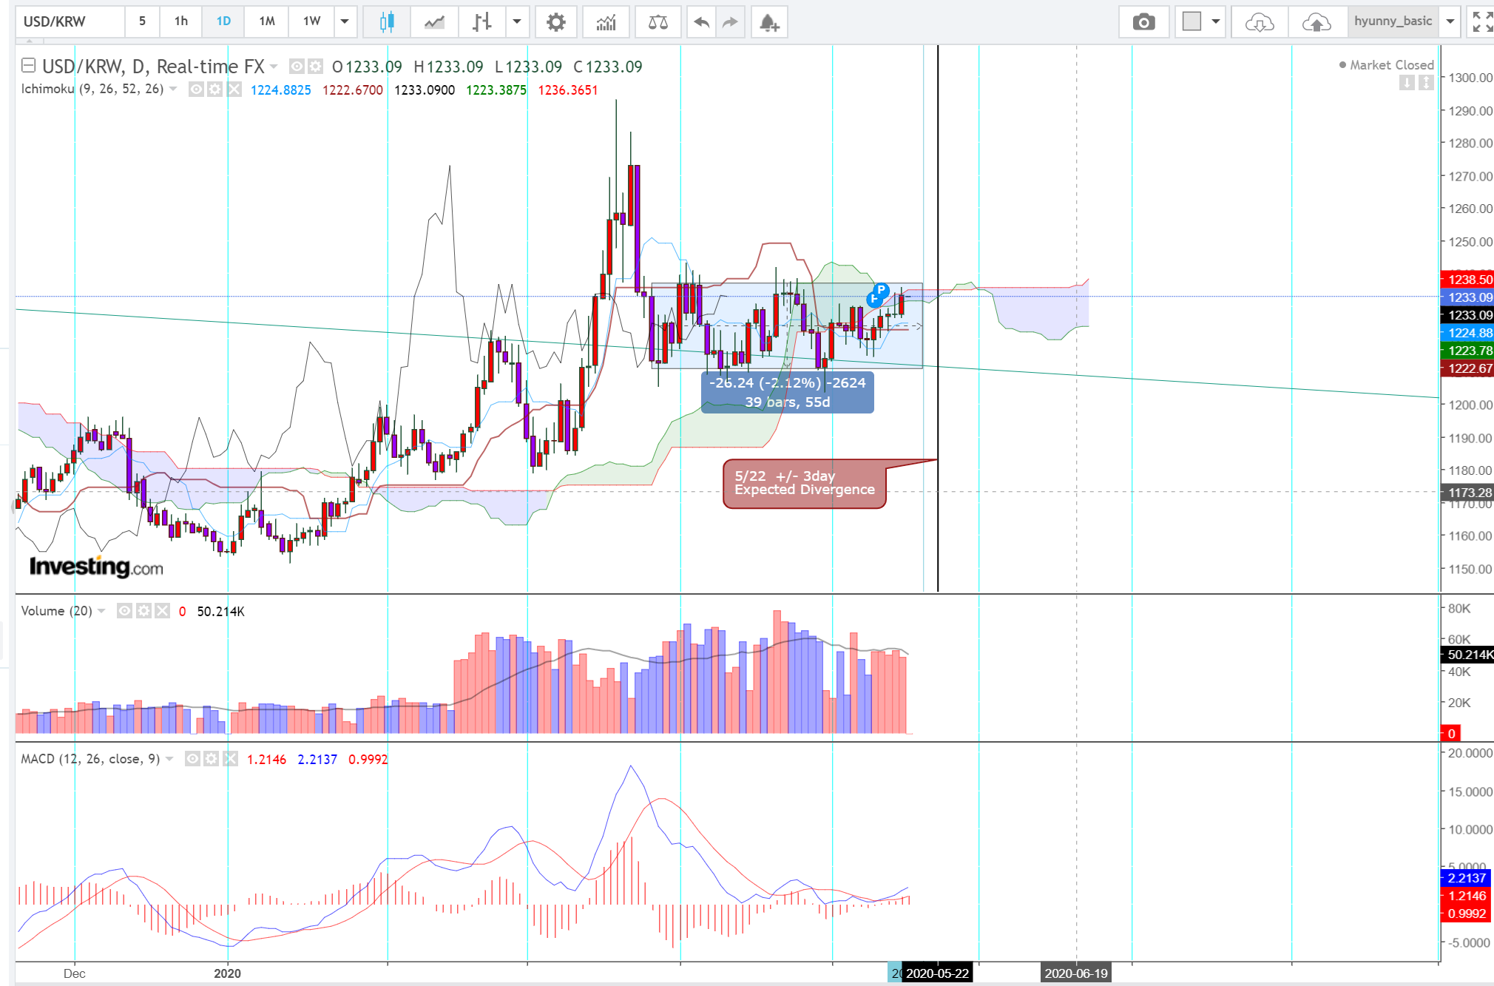This screenshot has width=1494, height=986.
Task: Open the indicators menu icon
Action: [x=606, y=22]
